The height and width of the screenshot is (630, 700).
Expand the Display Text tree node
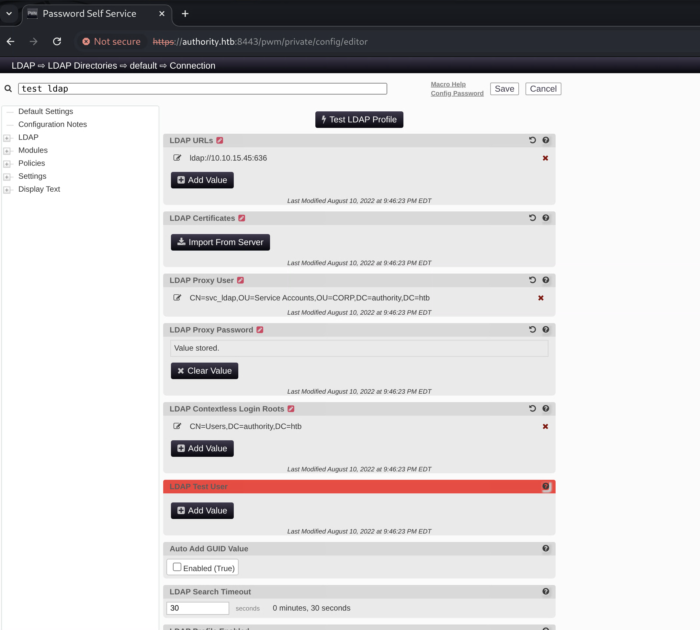click(x=6, y=190)
